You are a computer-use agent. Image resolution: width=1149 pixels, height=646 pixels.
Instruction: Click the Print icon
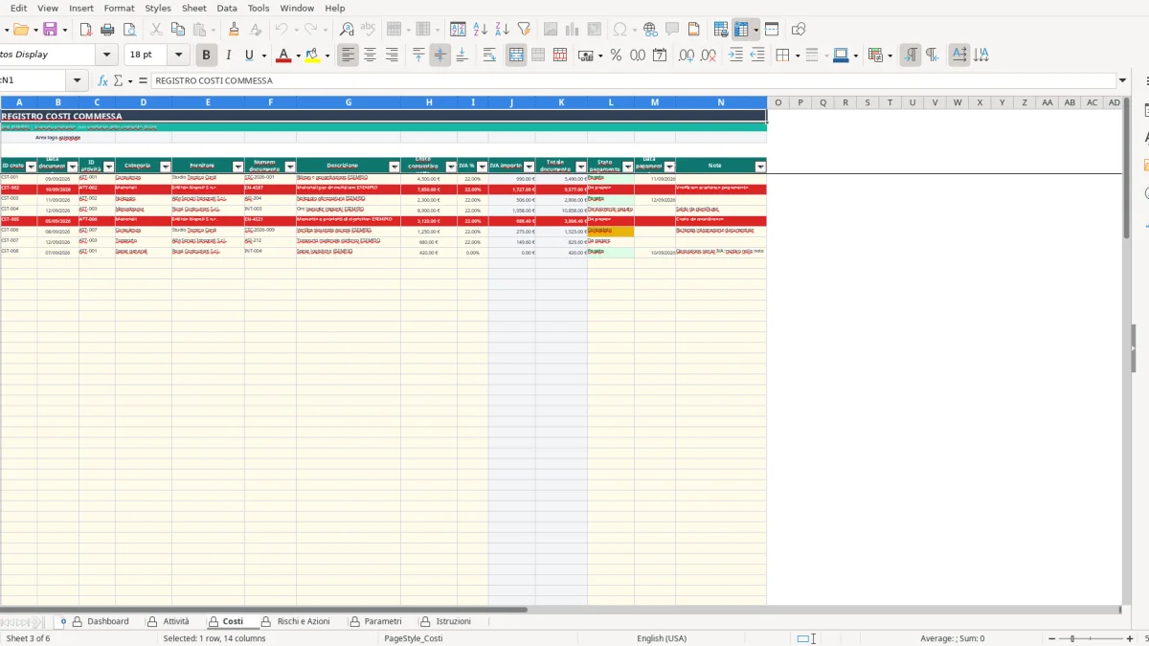tap(107, 30)
